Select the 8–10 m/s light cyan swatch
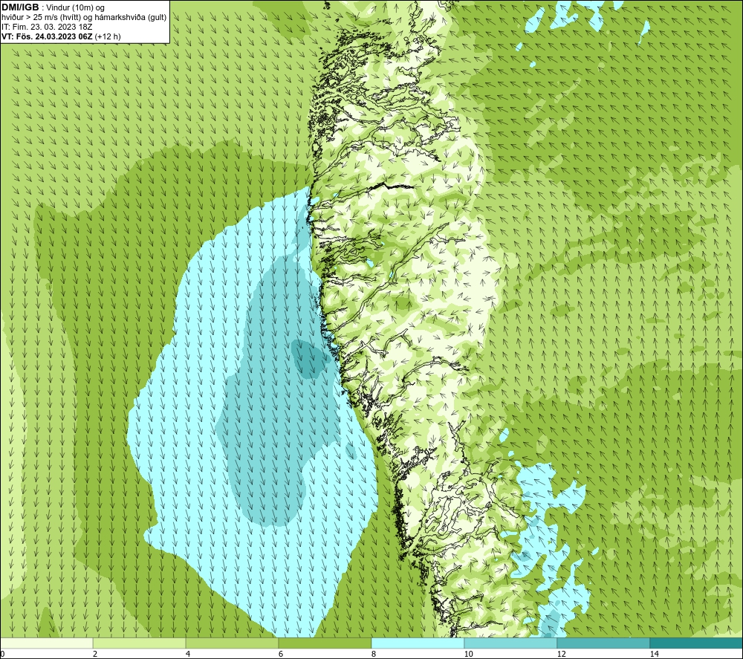The image size is (743, 659). (x=418, y=643)
